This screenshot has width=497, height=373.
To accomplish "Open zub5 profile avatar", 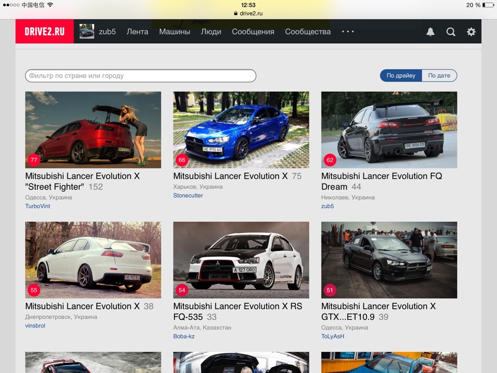I will (x=86, y=32).
